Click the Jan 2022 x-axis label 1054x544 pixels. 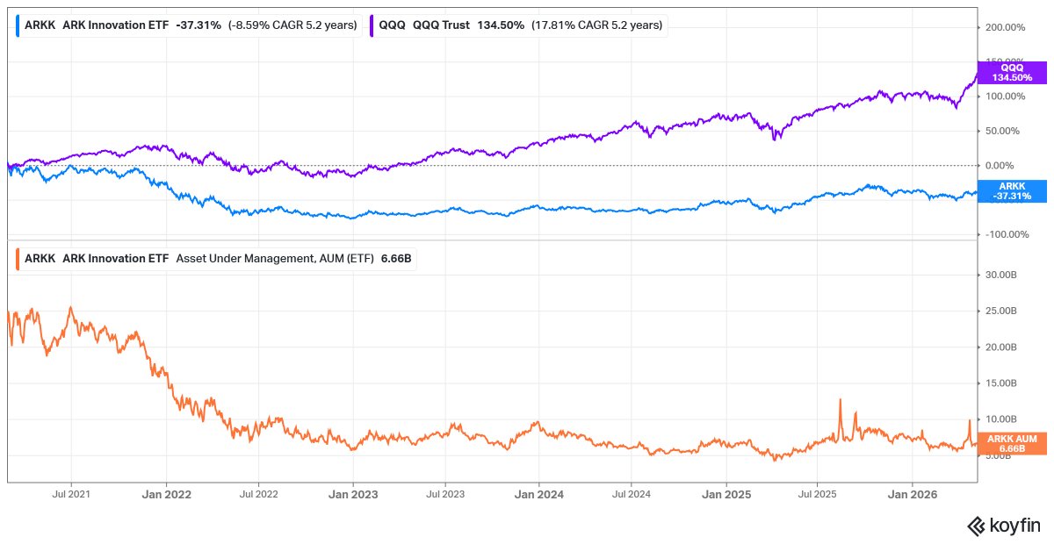166,494
